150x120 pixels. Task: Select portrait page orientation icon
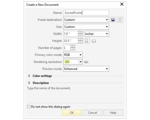coord(87,41)
